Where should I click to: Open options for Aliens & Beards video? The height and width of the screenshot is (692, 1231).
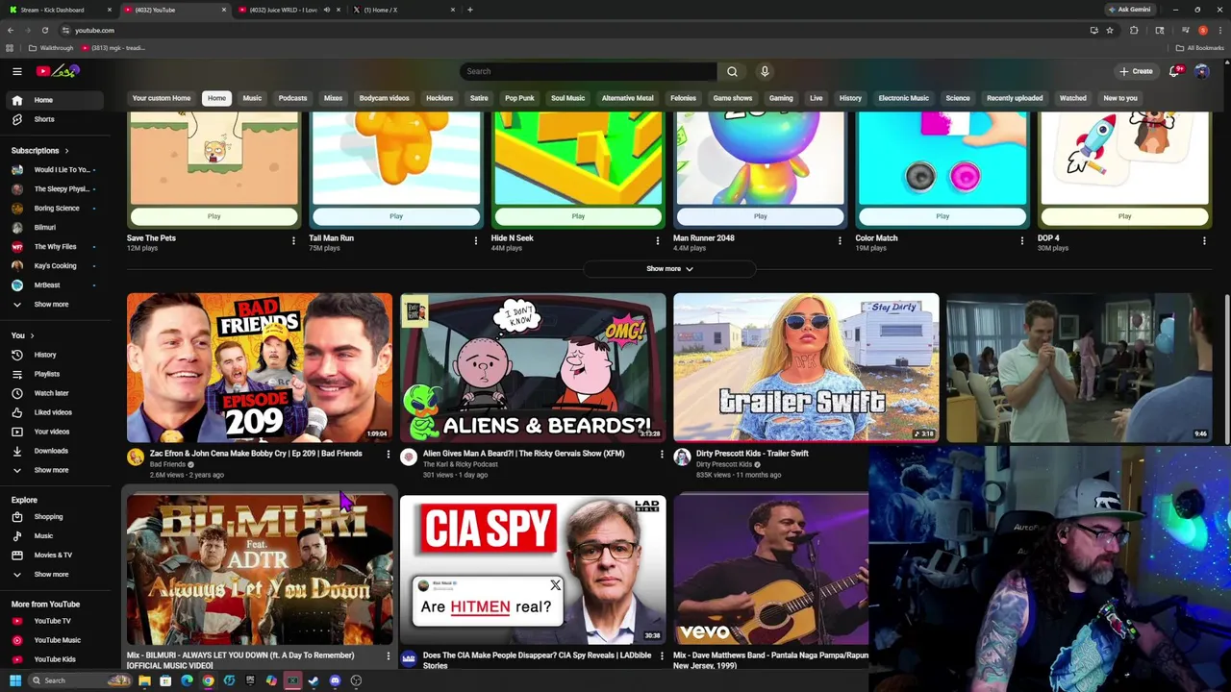[x=662, y=454]
